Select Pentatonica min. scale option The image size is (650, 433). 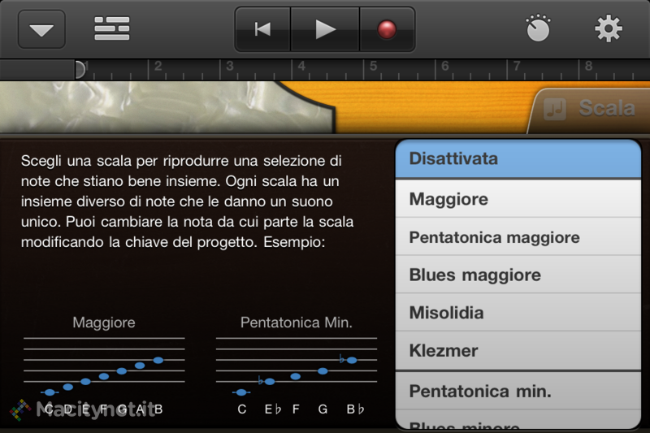point(518,391)
